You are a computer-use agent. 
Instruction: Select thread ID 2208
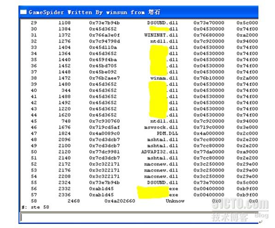tap(64, 177)
